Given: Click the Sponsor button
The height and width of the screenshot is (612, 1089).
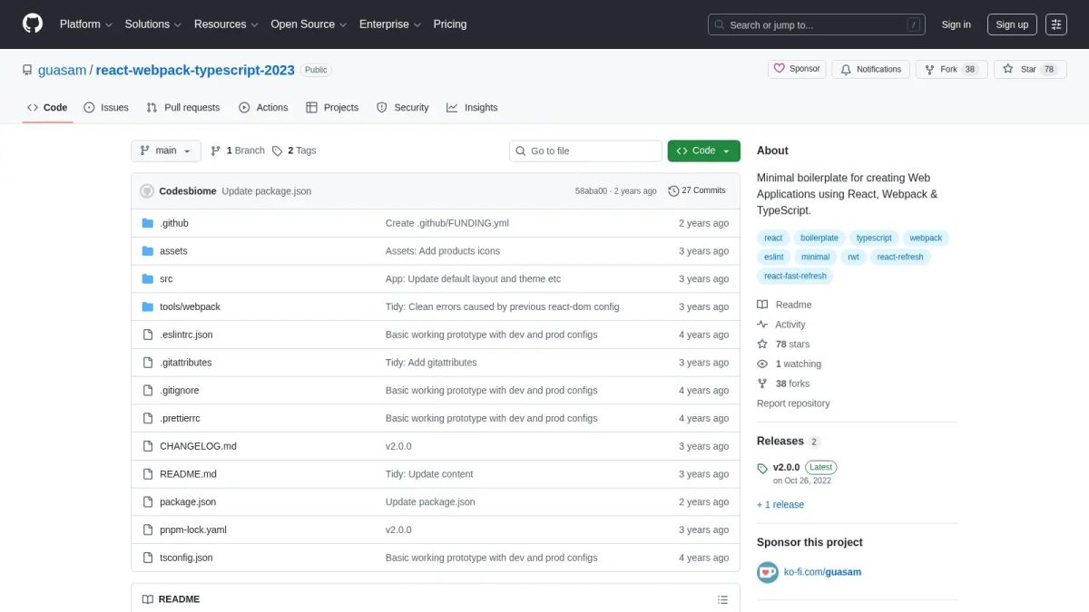Looking at the screenshot, I should click(x=797, y=69).
